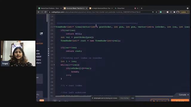
Task: Switch to Construct Binary Tree tab
Action: tap(76, 8)
